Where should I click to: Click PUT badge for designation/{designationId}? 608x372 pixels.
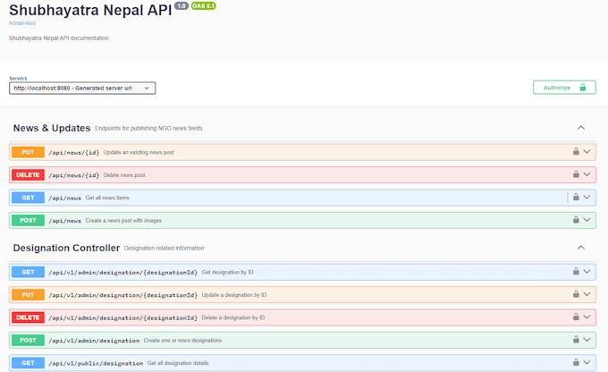(x=28, y=295)
